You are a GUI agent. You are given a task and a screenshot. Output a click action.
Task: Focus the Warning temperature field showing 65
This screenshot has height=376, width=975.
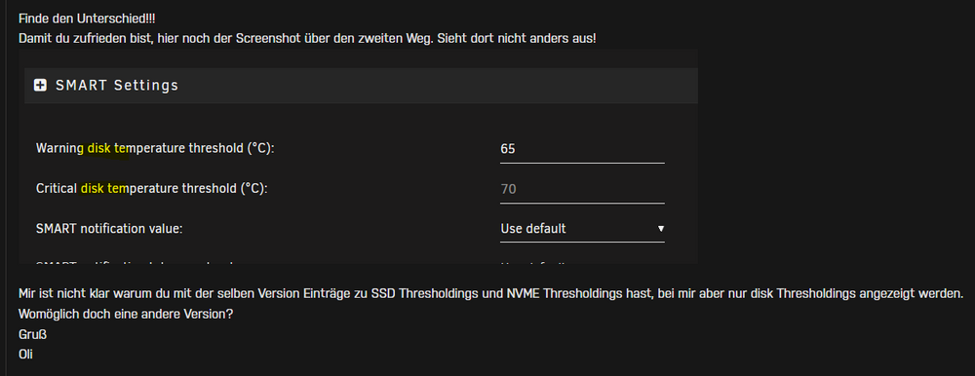tap(582, 149)
